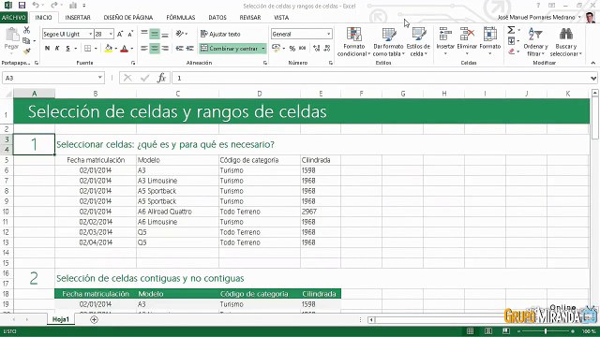This screenshot has height=337, width=600.
Task: Toggle underline (S) formatting
Action: coord(67,48)
